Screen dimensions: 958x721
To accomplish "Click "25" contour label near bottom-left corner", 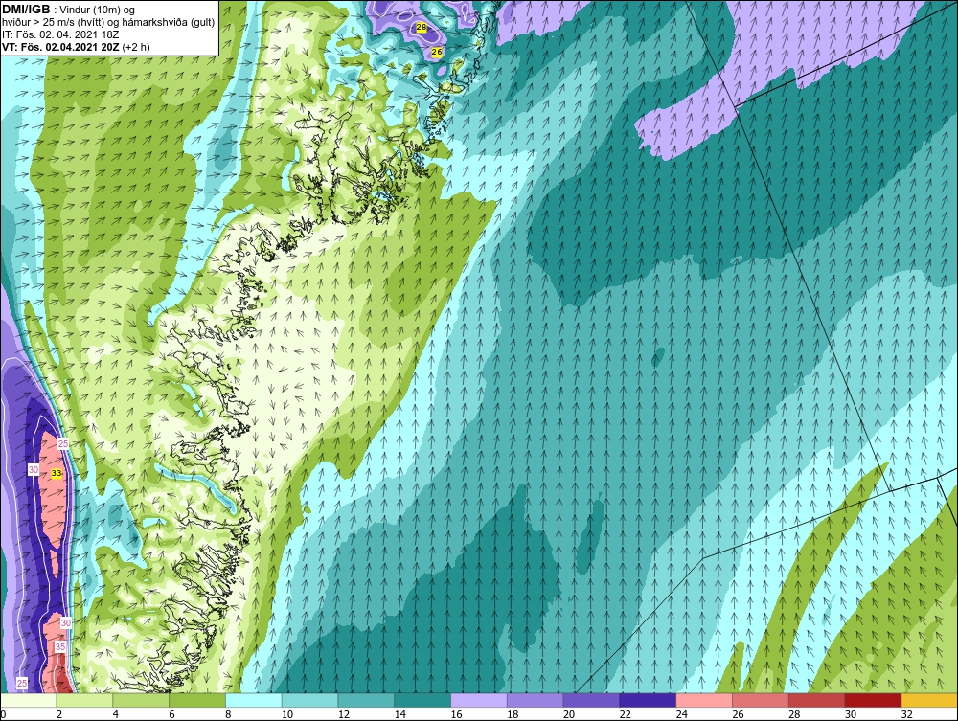I will point(22,683).
